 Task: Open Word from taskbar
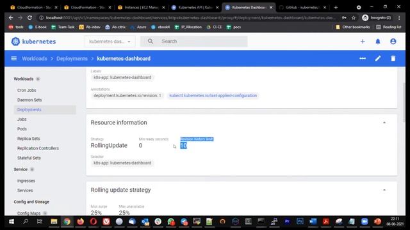[x=313, y=222]
